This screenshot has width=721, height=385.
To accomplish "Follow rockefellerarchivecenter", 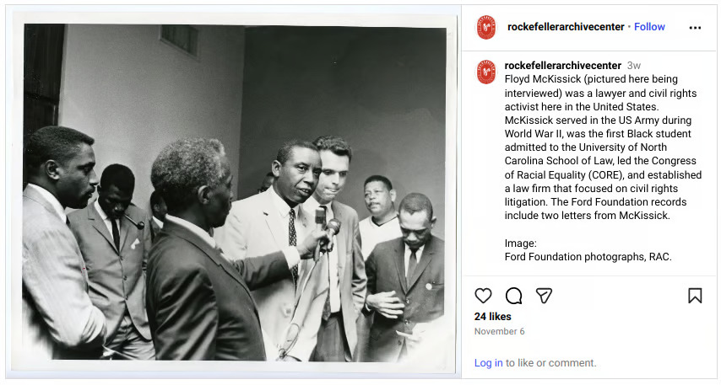I will point(649,27).
